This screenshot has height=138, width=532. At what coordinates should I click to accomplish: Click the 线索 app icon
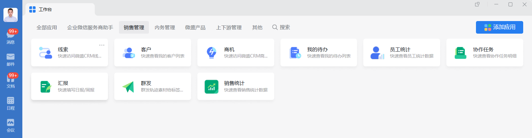pos(46,52)
